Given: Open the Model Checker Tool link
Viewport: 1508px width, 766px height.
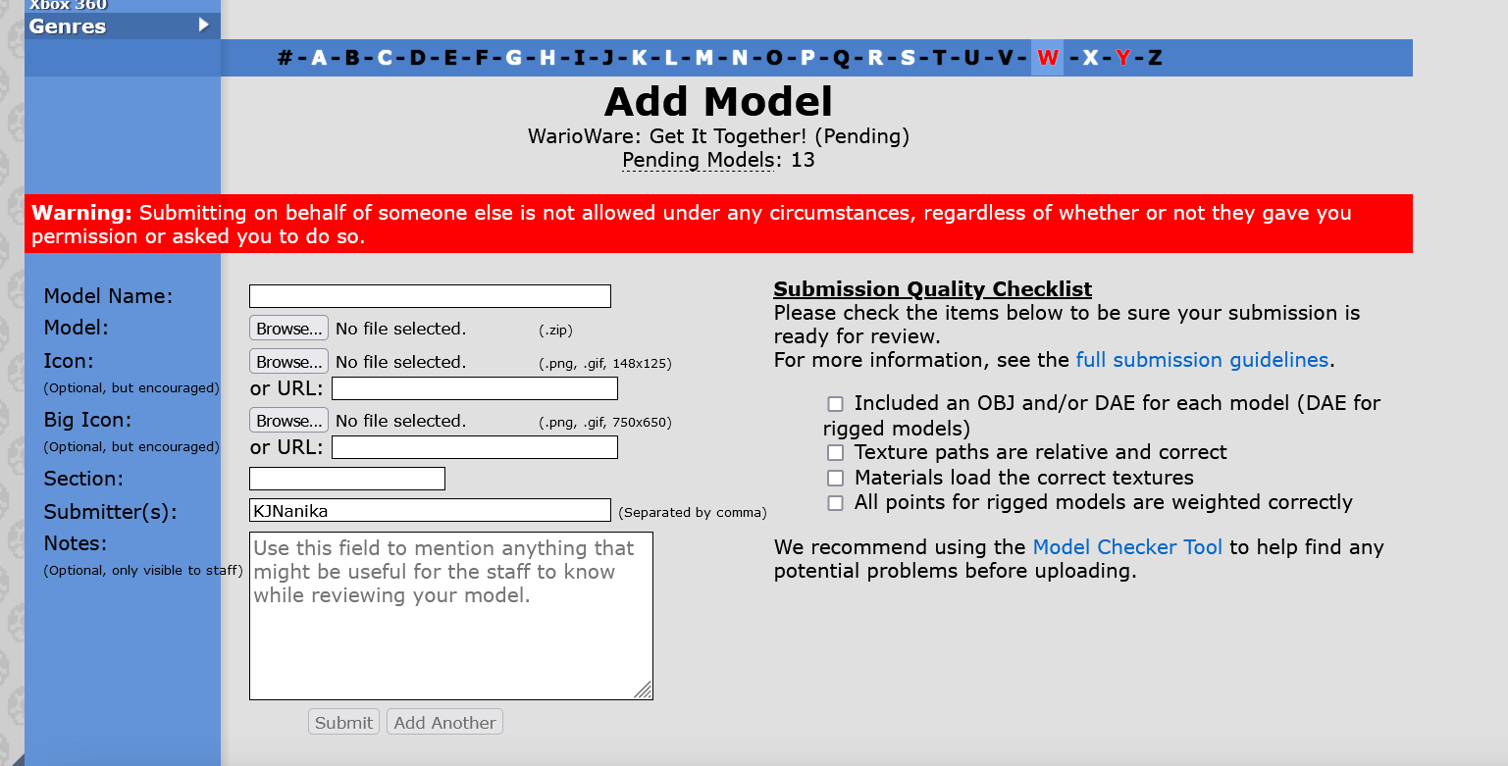Looking at the screenshot, I should [1127, 547].
